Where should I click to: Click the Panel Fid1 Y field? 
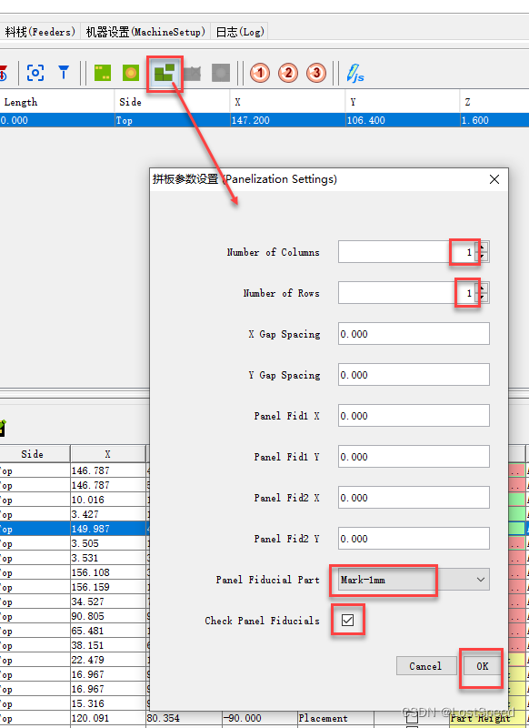click(x=414, y=457)
